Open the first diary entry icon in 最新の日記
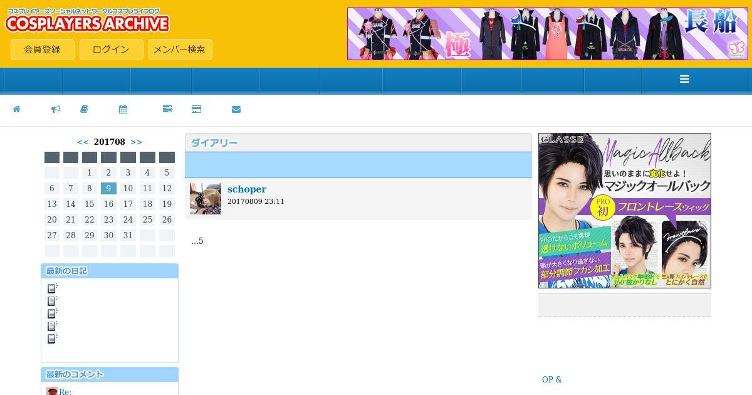 point(53,288)
